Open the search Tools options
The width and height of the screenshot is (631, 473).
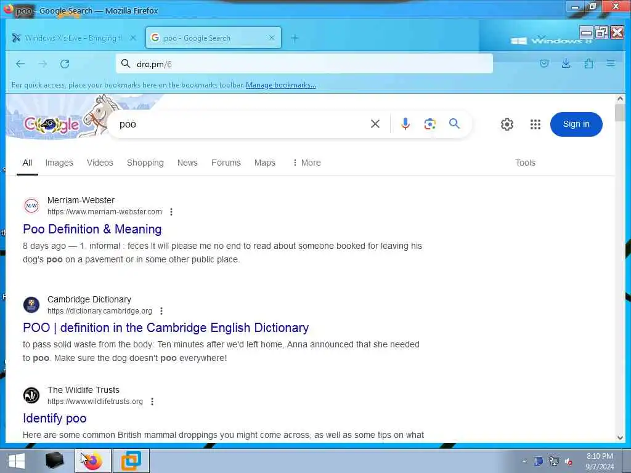tap(525, 163)
